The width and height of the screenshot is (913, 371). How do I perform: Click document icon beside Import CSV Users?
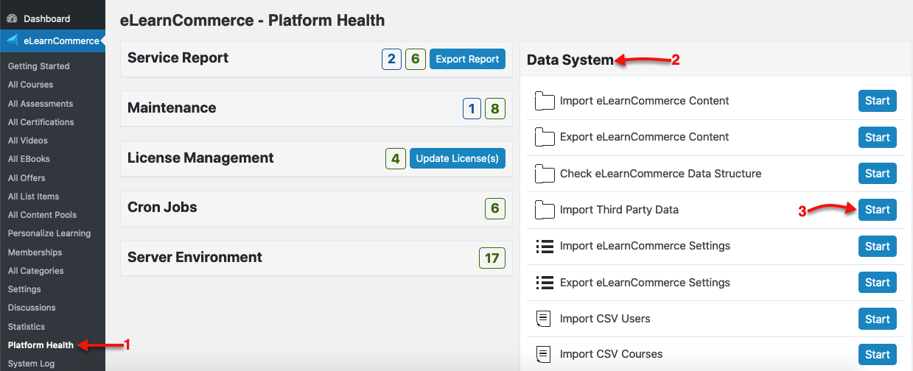[544, 319]
